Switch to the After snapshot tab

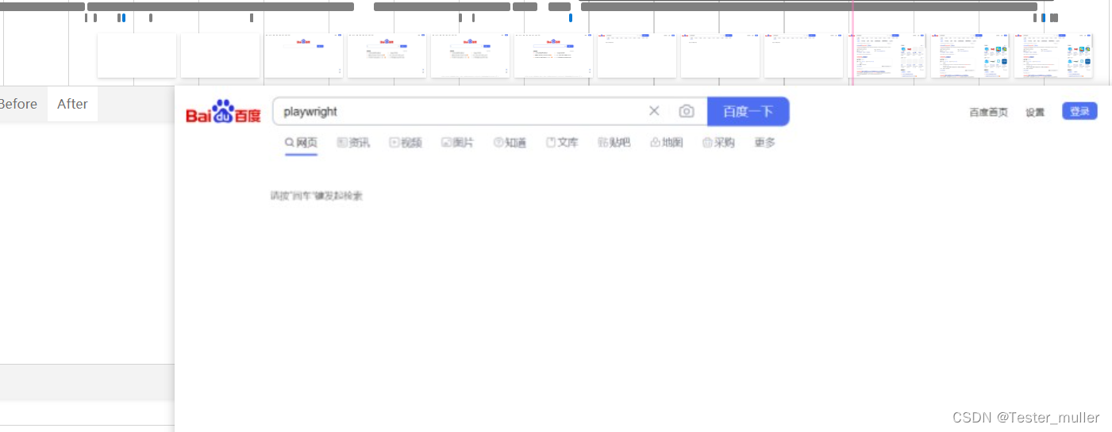tap(72, 104)
